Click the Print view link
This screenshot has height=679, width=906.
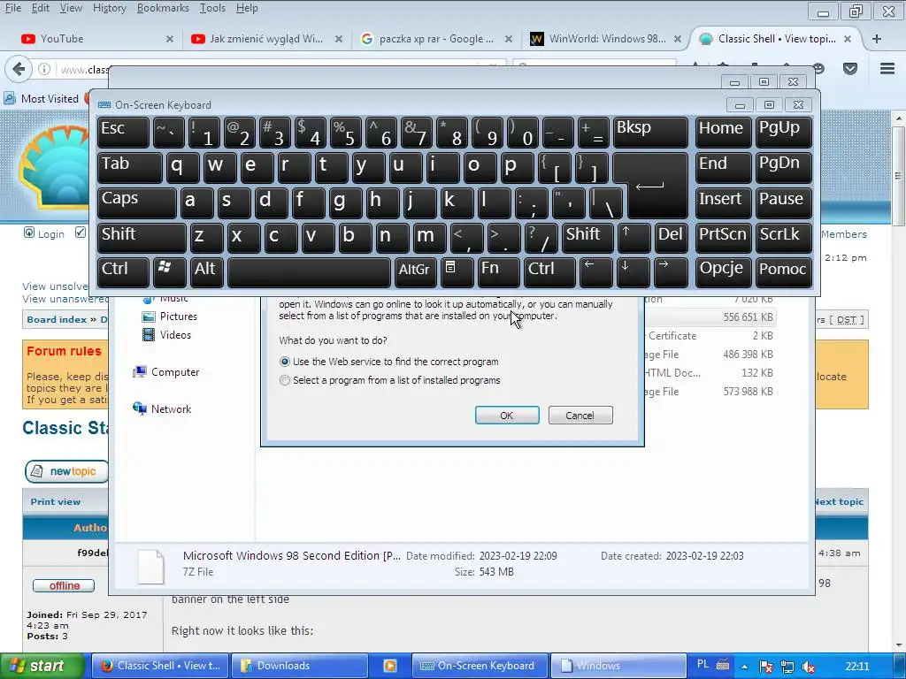click(56, 502)
